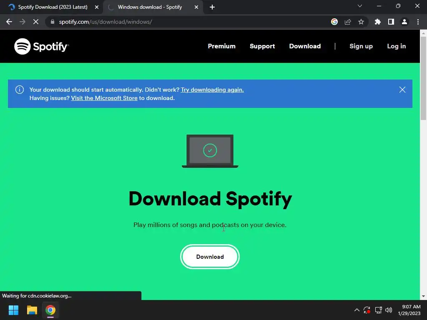
Task: Click the Spotify logo in the site header
Action: [41, 46]
